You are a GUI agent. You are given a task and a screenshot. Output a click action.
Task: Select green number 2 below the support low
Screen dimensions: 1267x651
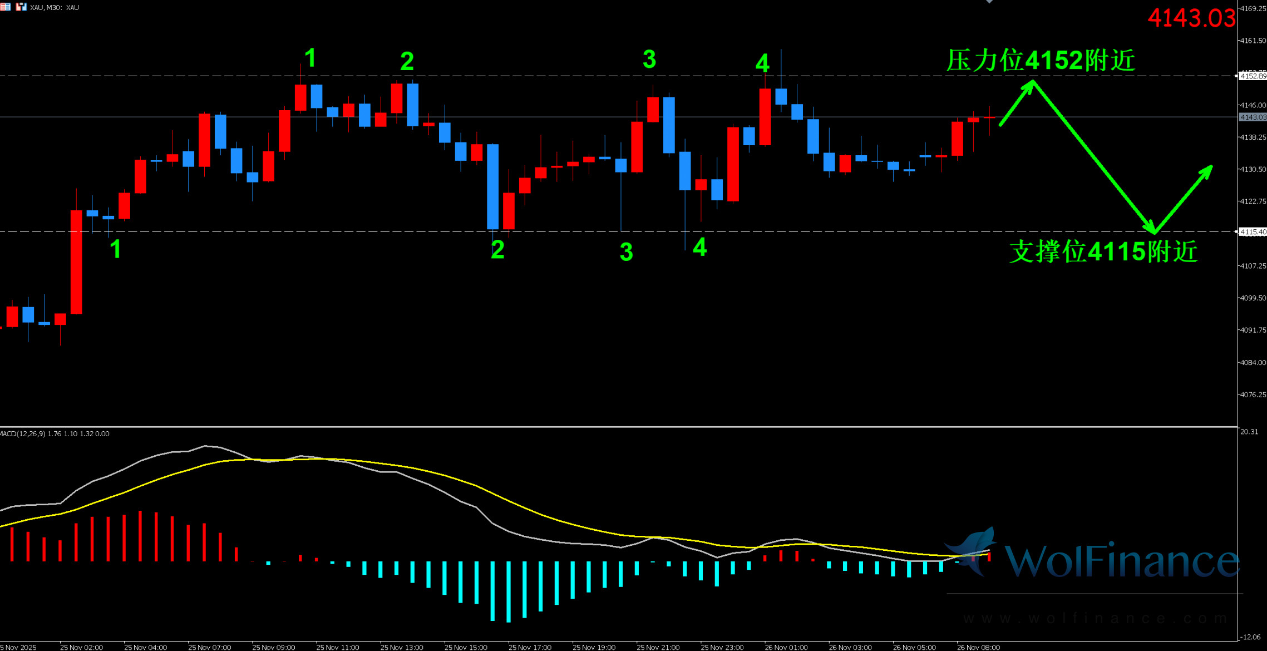tap(497, 250)
